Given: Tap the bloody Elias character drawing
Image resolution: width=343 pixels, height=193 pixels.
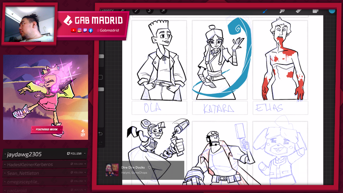Looking at the screenshot, I should click(x=282, y=59).
